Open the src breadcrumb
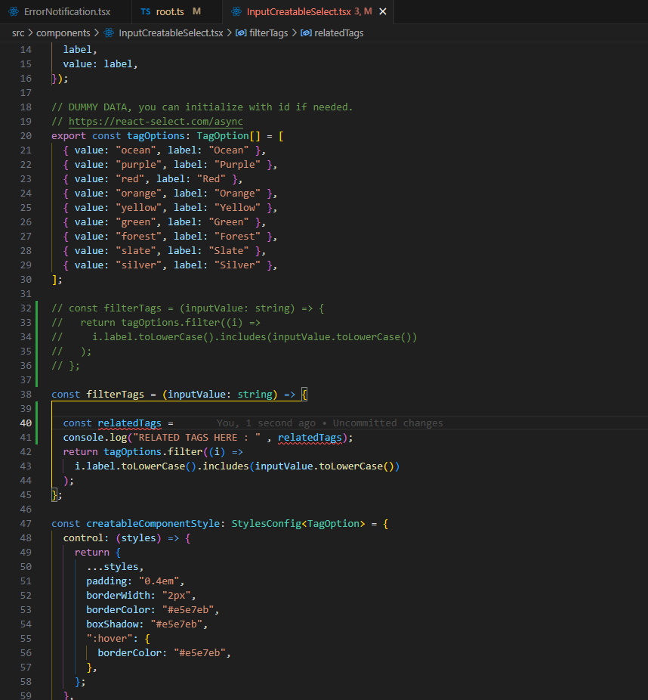 point(18,33)
